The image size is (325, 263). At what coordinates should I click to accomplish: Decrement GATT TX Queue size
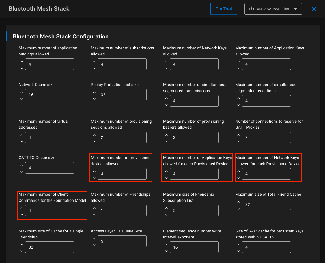(22, 172)
